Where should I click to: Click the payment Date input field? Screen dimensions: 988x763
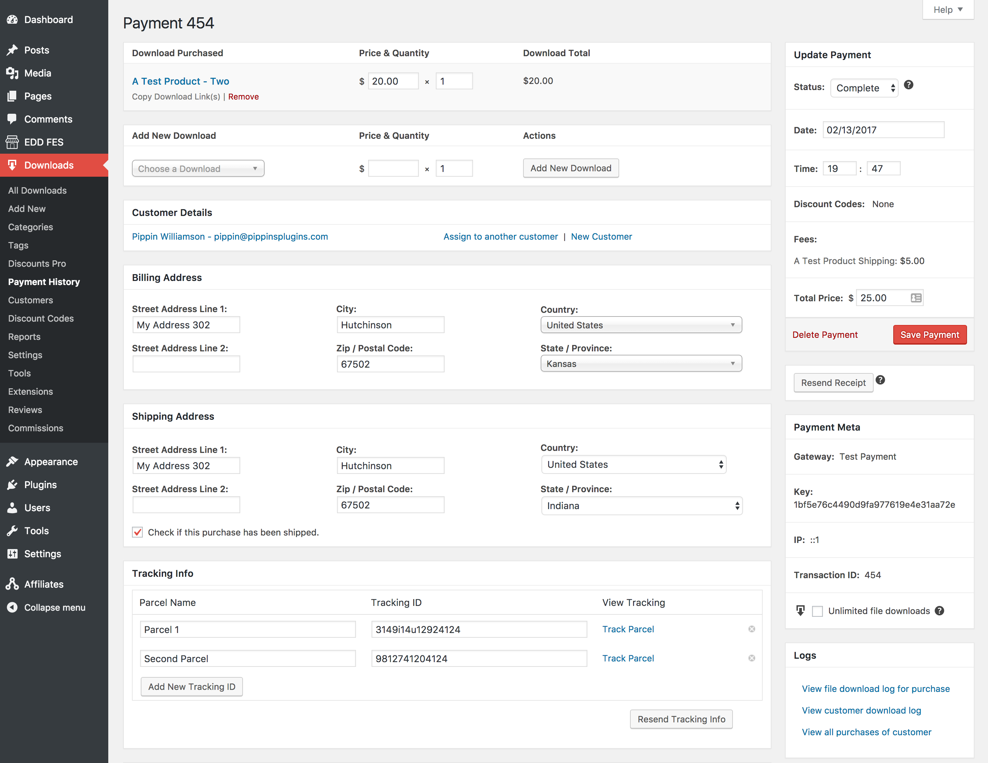[x=882, y=130]
